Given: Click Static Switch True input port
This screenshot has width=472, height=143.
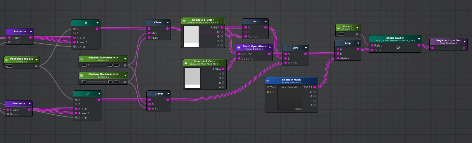Looking at the screenshot, I should point(372,50).
